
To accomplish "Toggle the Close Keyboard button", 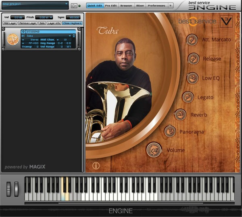I will coord(72,23).
